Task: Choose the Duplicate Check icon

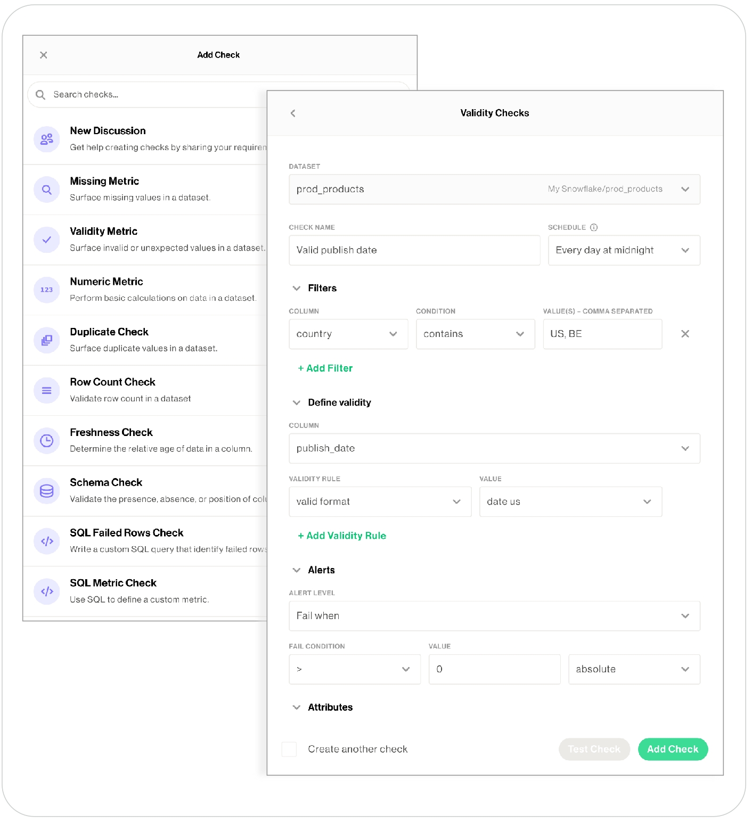Action: point(47,340)
